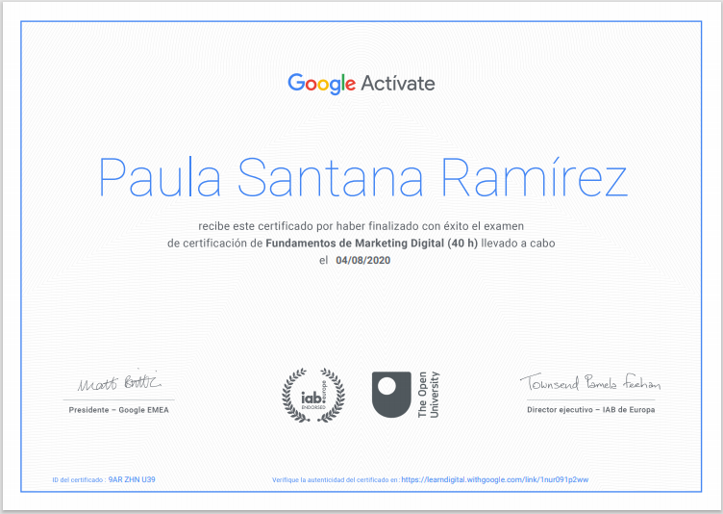The width and height of the screenshot is (723, 514).
Task: Click the certificate ID 9AR ZHN U39
Action: click(x=132, y=479)
